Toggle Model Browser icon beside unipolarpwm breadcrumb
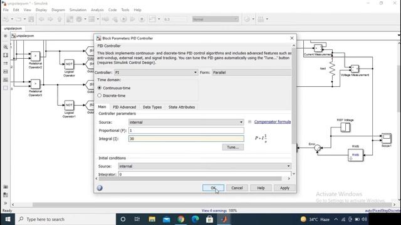The image size is (401, 225). tap(6, 36)
